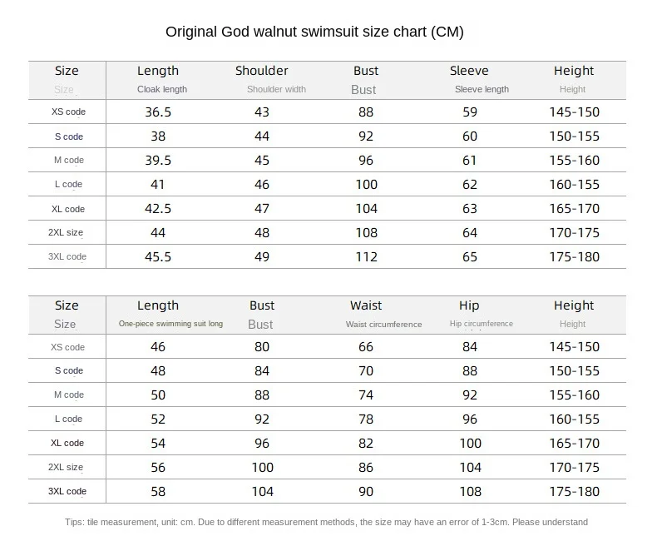Select the 'Waist circumference' subheading

(384, 325)
